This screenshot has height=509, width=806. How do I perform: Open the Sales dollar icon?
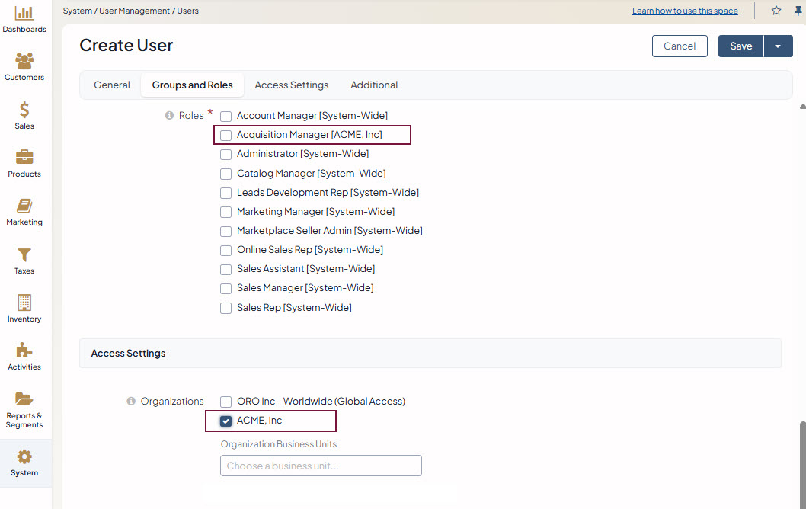(x=24, y=110)
